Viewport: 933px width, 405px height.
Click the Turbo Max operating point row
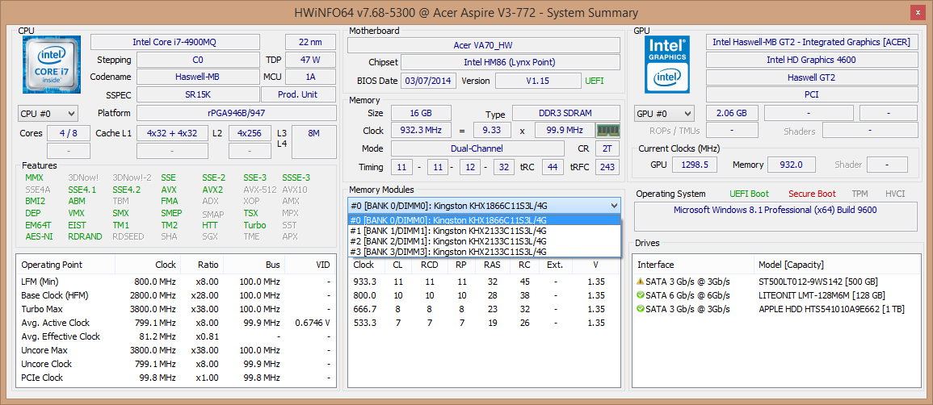point(176,309)
